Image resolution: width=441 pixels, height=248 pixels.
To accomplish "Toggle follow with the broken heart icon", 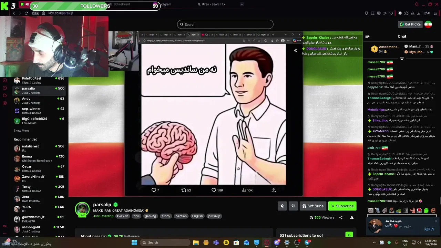I will [293, 206].
